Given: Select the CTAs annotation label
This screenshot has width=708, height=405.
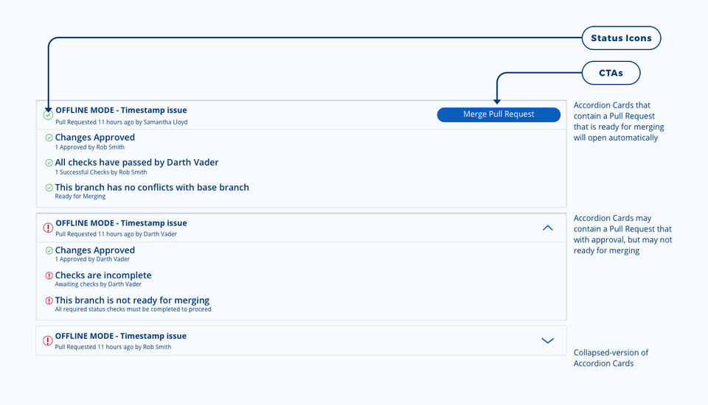Looking at the screenshot, I should click(610, 73).
